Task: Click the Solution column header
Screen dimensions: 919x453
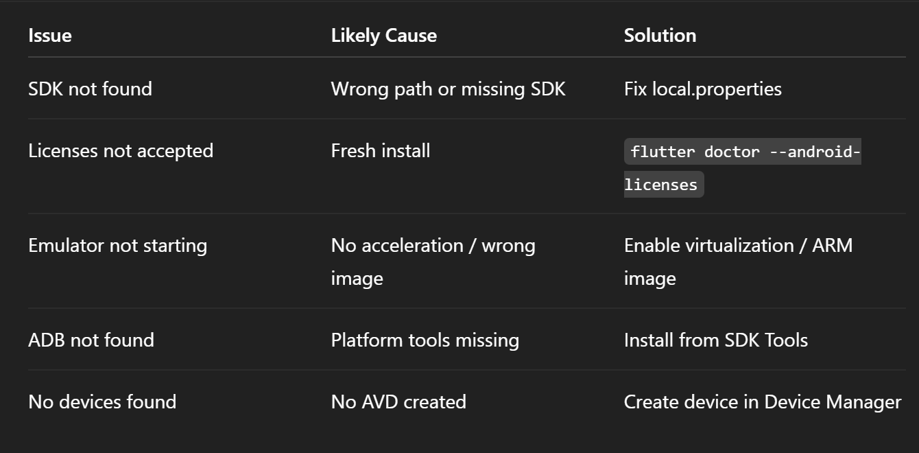Action: click(x=660, y=36)
